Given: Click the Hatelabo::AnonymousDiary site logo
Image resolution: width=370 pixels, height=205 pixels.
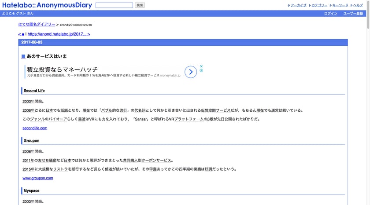Looking at the screenshot, I should pyautogui.click(x=47, y=5).
